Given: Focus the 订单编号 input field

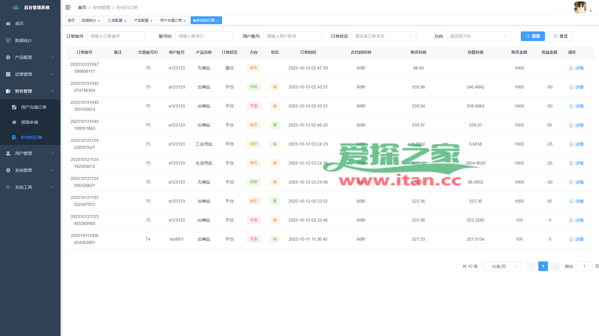Looking at the screenshot, I should 116,36.
